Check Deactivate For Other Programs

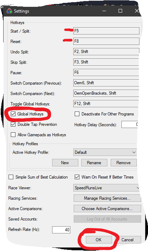click(77, 114)
